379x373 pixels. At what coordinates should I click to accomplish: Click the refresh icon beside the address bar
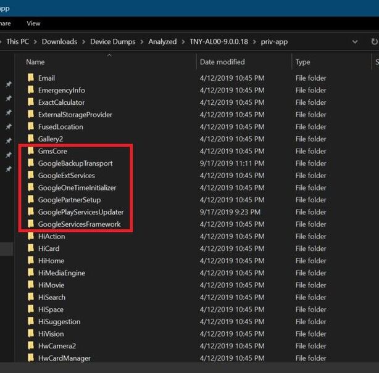coord(374,41)
